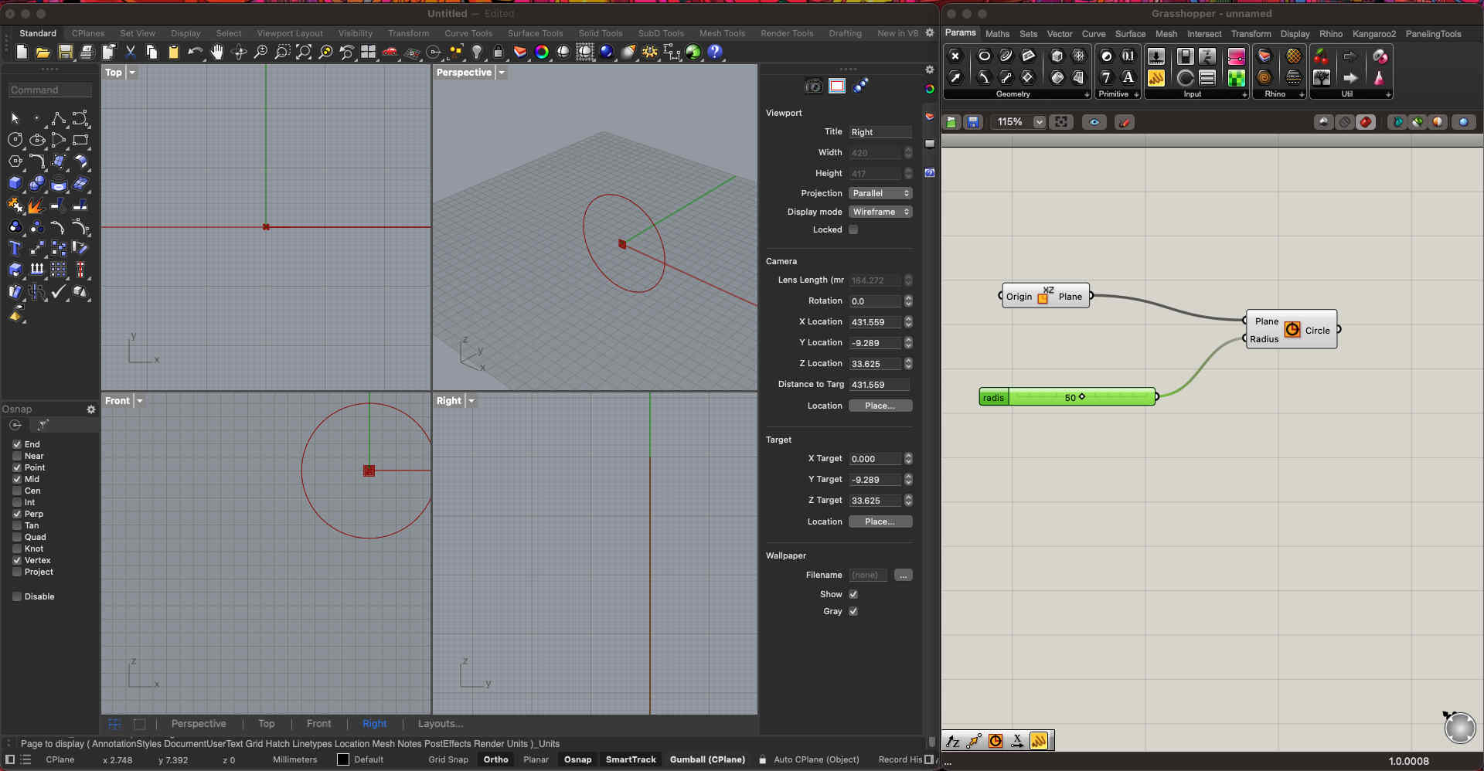
Task: Open the Display mode Wireframe dropdown
Action: pos(880,212)
